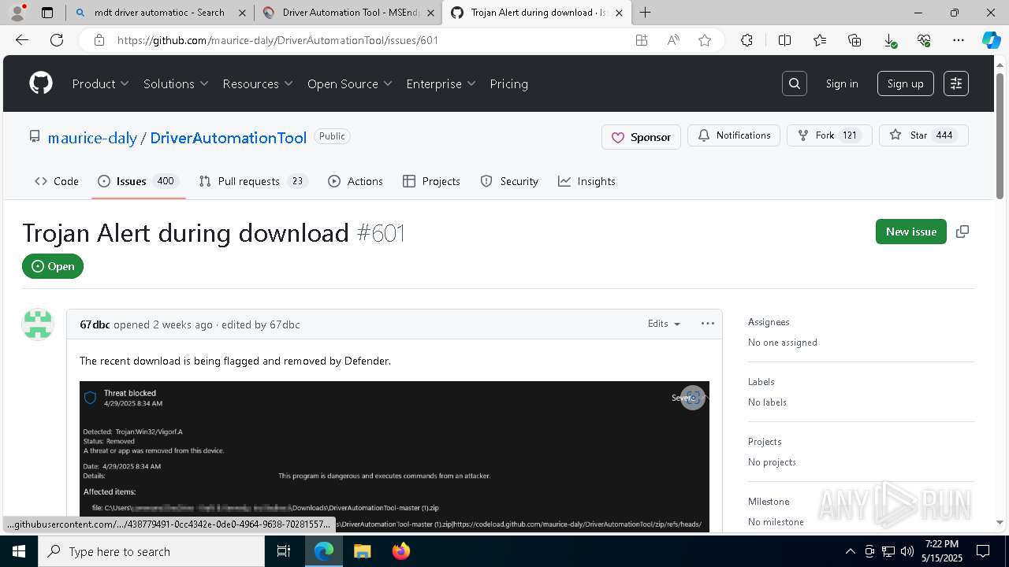Viewport: 1009px width, 567px height.
Task: Open the Copilot sidebar icon
Action: coord(992,40)
